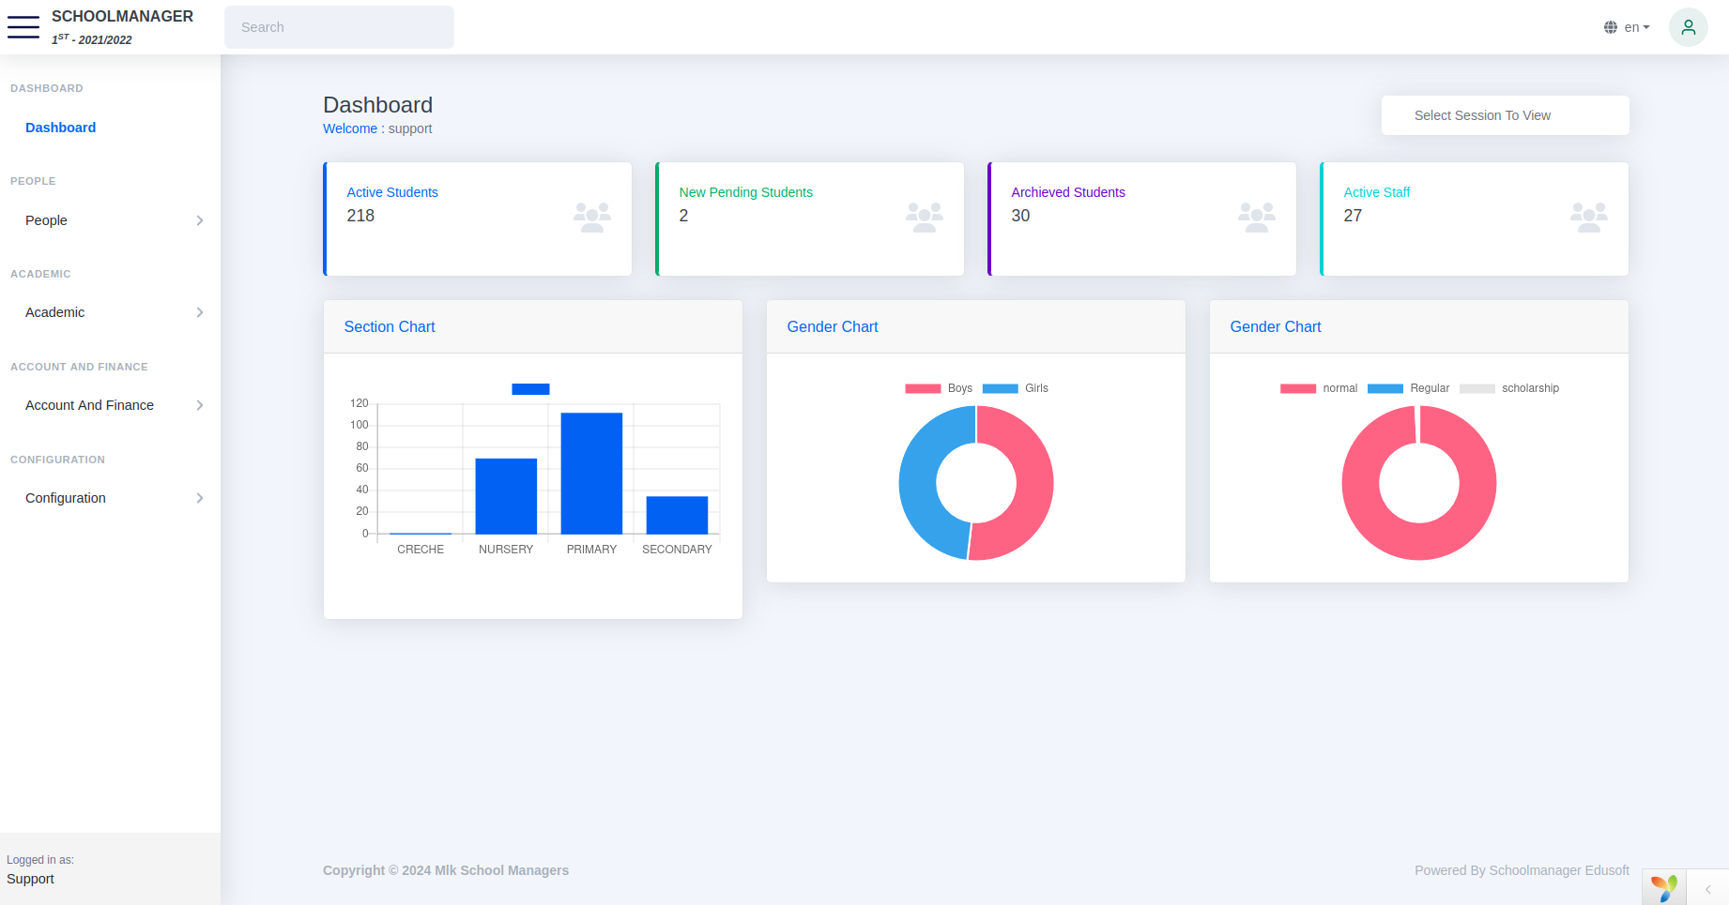Screen dimensions: 1729x905
Task: Expand the Account And Finance menu
Action: (111, 405)
